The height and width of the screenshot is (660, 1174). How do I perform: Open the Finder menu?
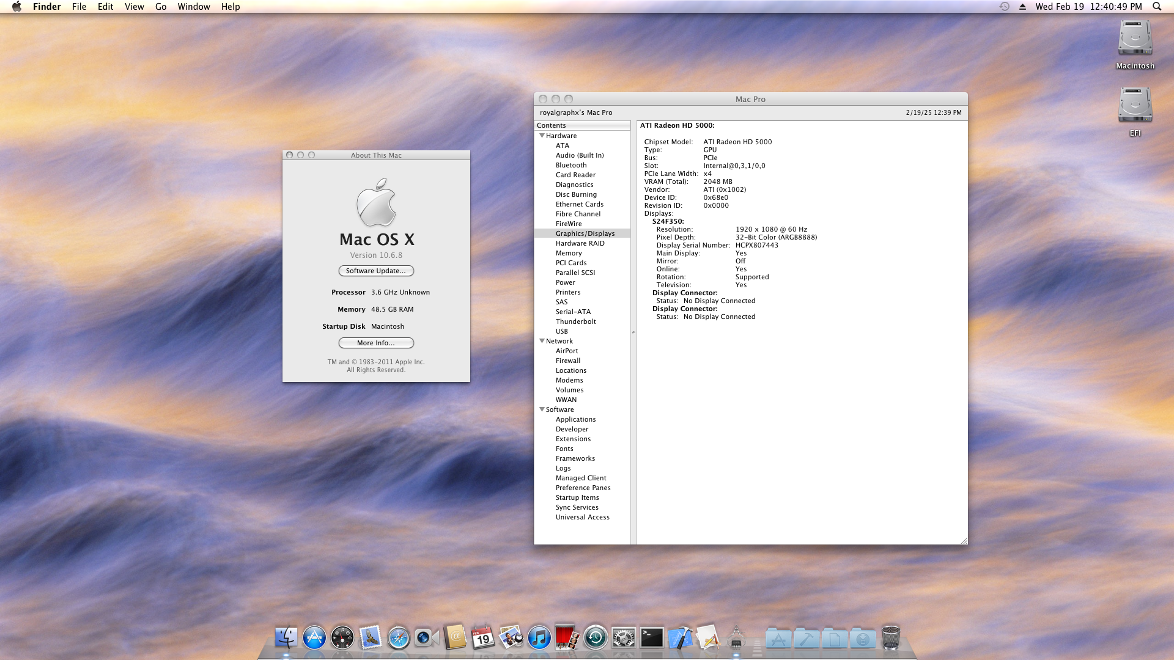click(x=47, y=6)
